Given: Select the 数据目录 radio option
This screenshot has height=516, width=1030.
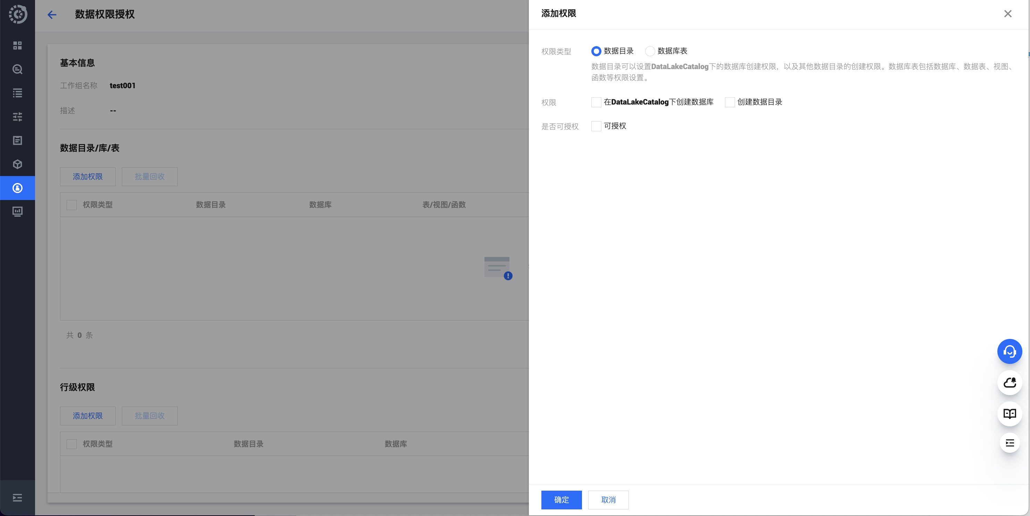Looking at the screenshot, I should [596, 51].
